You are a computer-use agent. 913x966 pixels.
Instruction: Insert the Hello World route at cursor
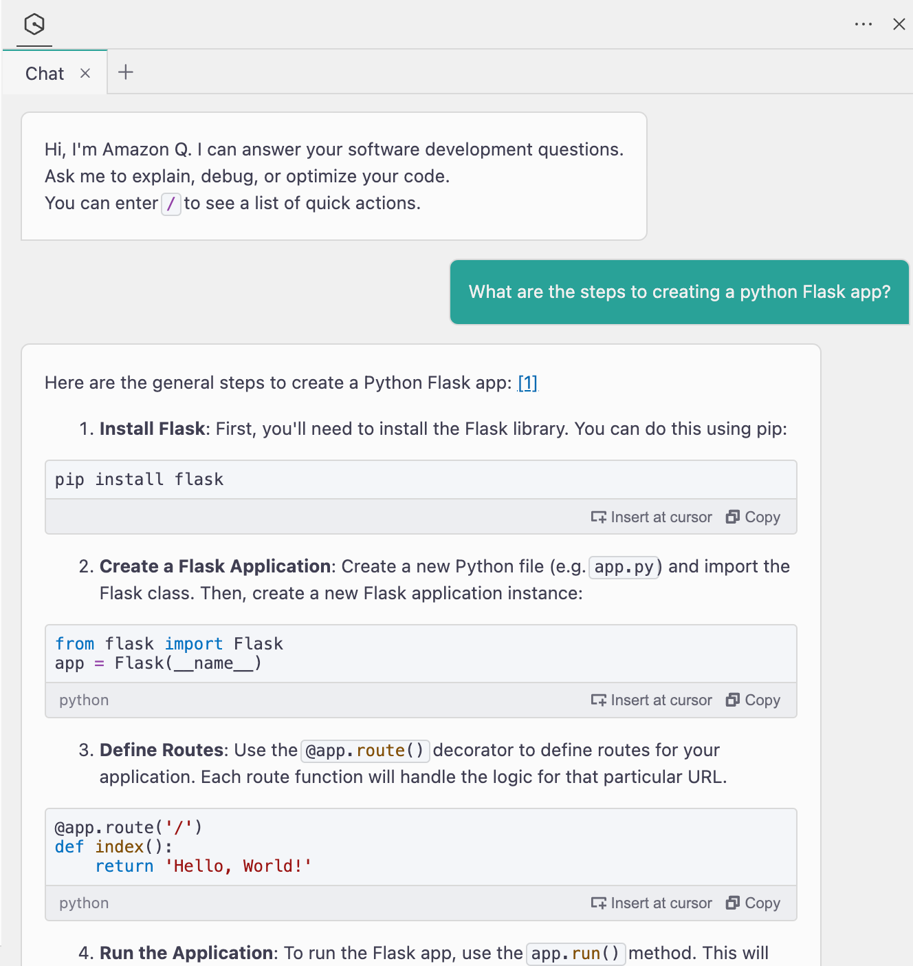click(x=651, y=903)
